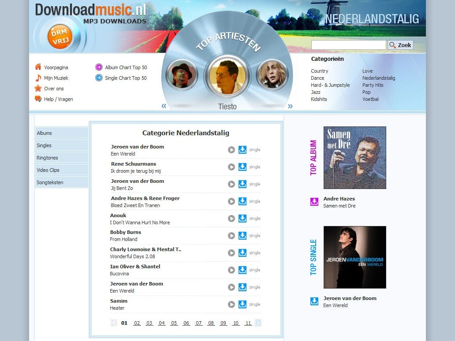Play Bucovina by Ian Oliver & Shantel
Screen dimensions: 455x341
(x=231, y=270)
